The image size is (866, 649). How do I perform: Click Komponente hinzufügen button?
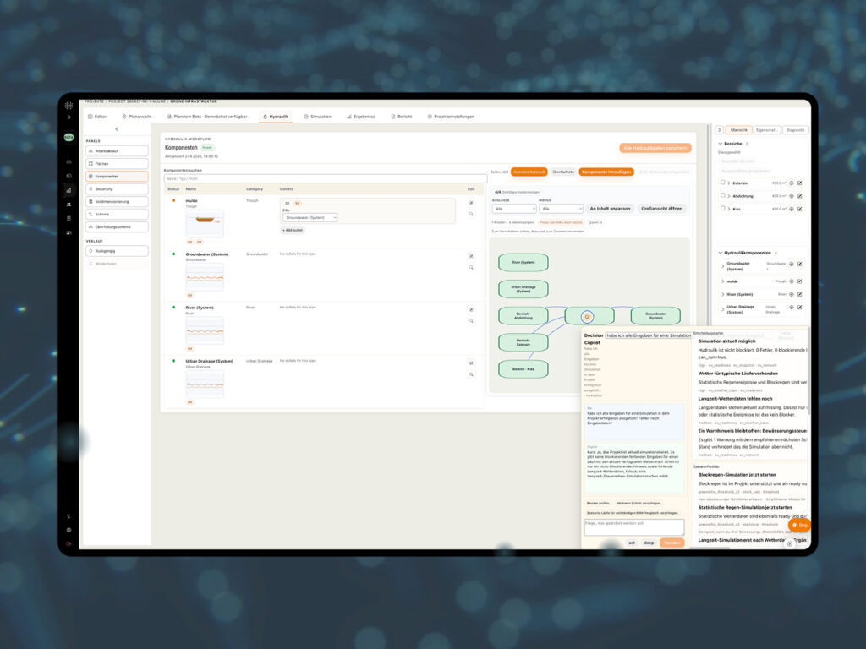[x=606, y=172]
